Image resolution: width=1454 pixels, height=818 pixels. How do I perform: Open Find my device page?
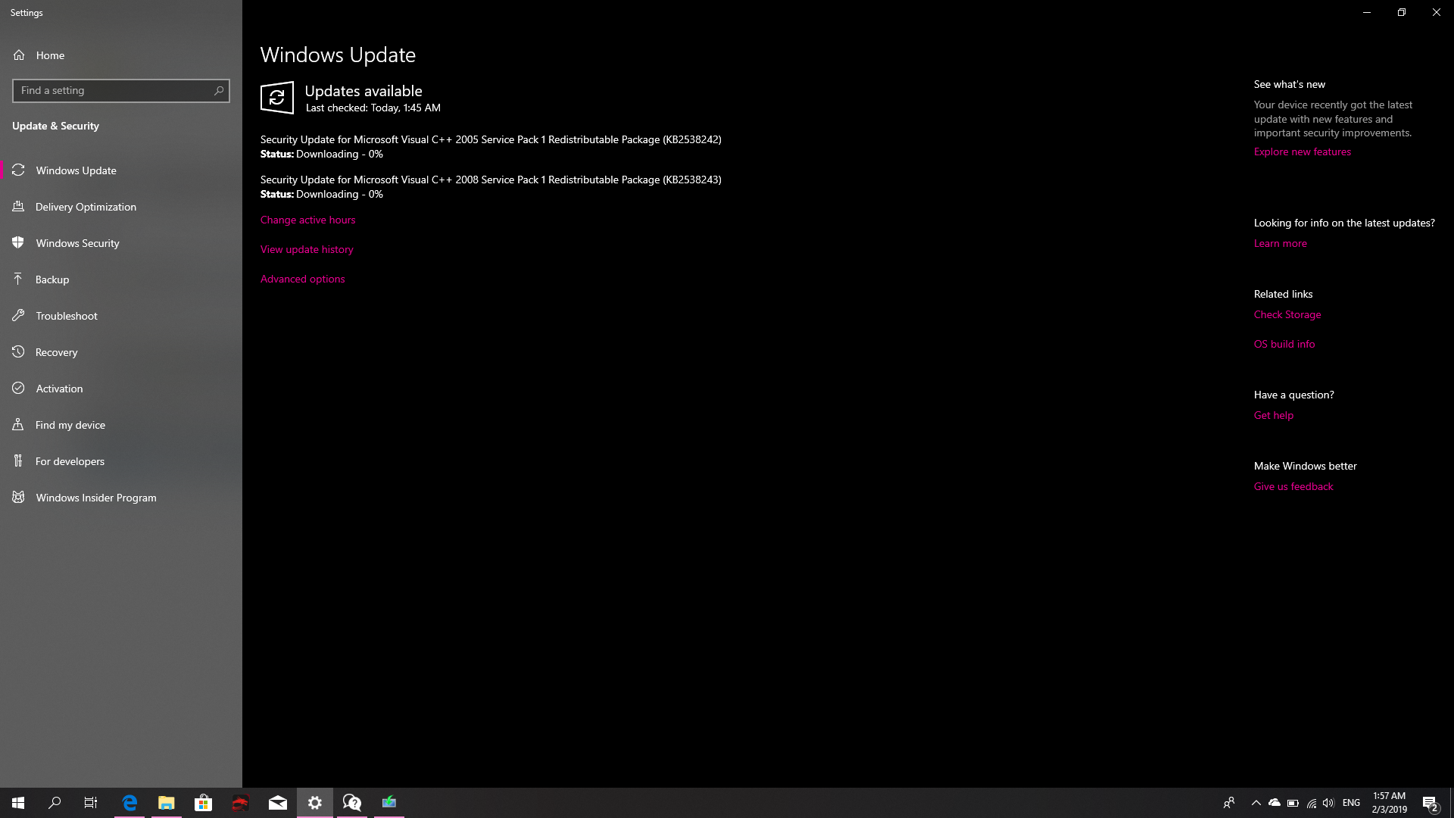[121, 425]
